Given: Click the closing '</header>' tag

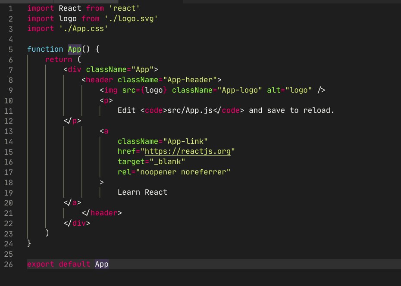Looking at the screenshot, I should (102, 213).
